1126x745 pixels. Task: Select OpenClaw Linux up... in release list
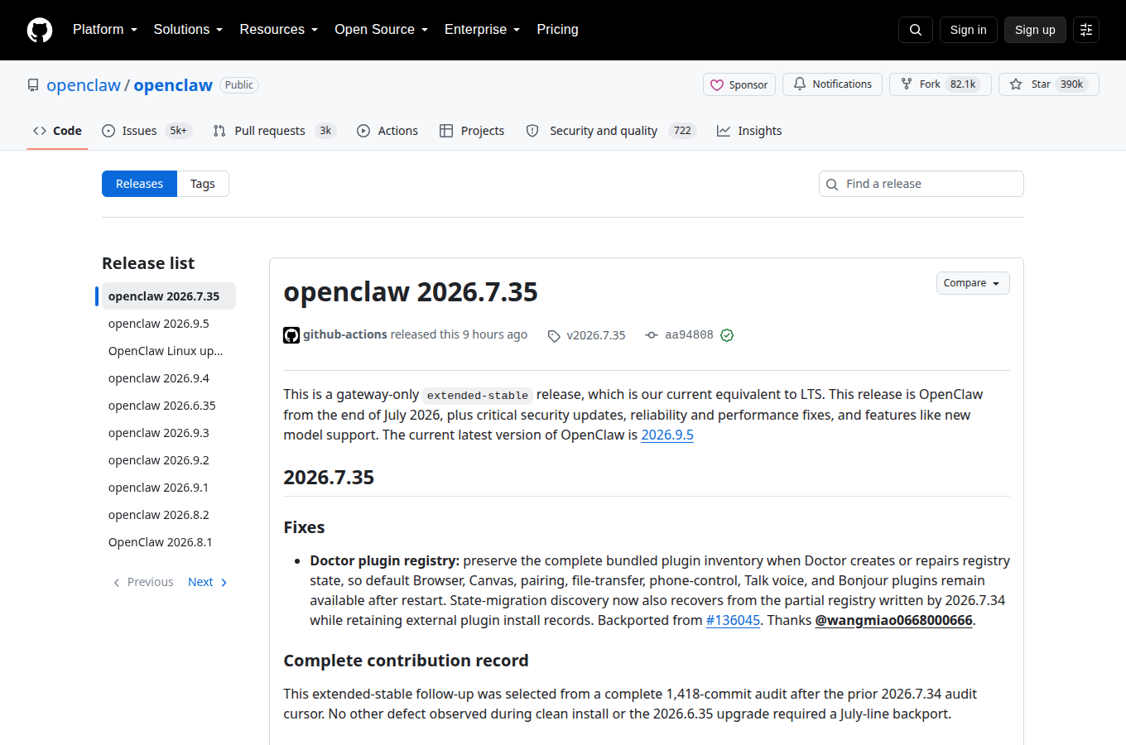point(169,351)
